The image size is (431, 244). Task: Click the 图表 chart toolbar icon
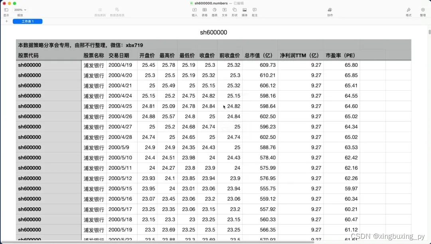pyautogui.click(x=214, y=10)
